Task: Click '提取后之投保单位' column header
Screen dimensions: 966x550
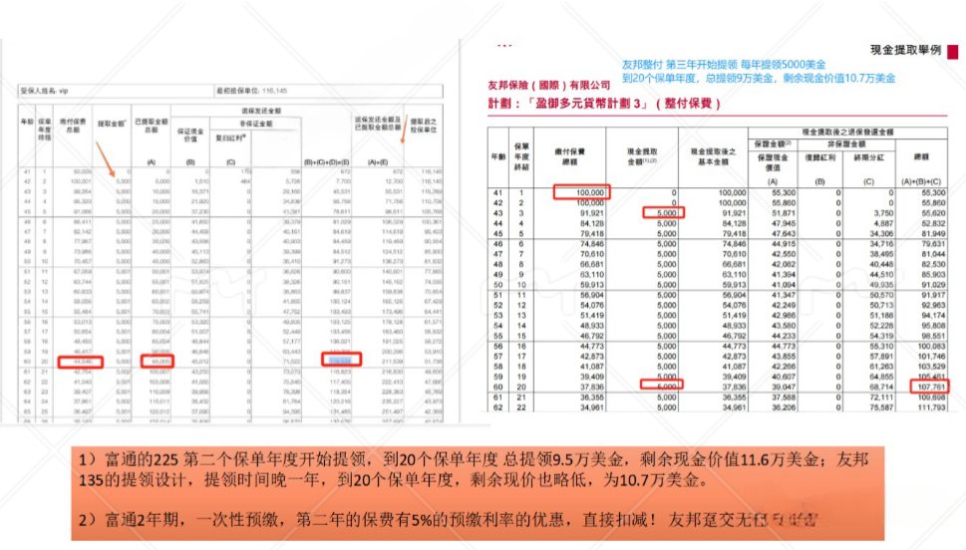Action: [x=424, y=126]
